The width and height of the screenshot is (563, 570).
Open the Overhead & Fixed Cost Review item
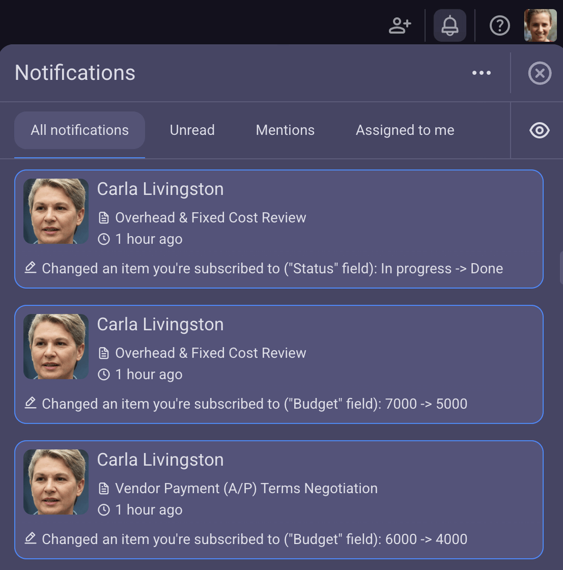pyautogui.click(x=211, y=217)
